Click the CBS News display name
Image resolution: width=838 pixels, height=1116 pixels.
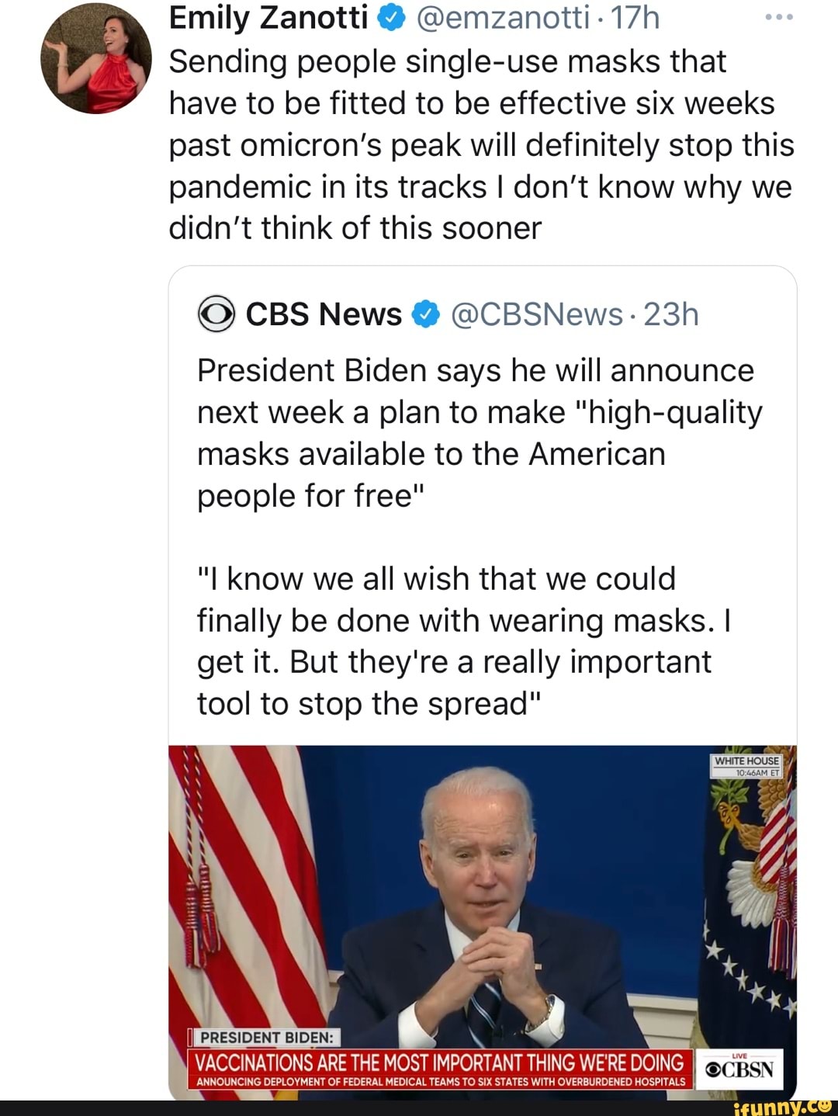click(324, 314)
